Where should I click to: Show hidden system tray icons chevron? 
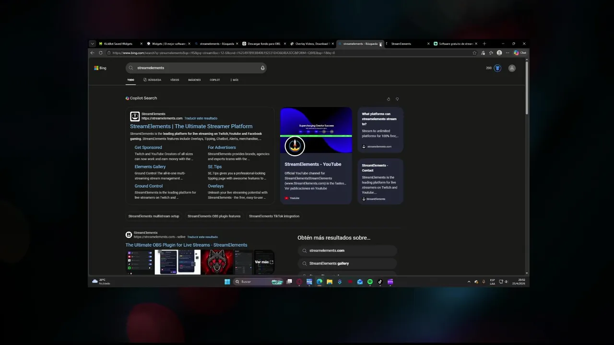pos(469,282)
